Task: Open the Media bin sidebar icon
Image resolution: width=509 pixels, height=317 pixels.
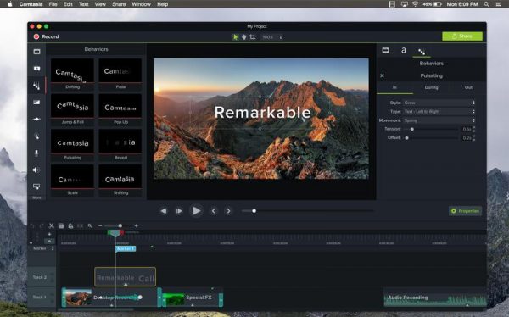Action: coord(36,52)
